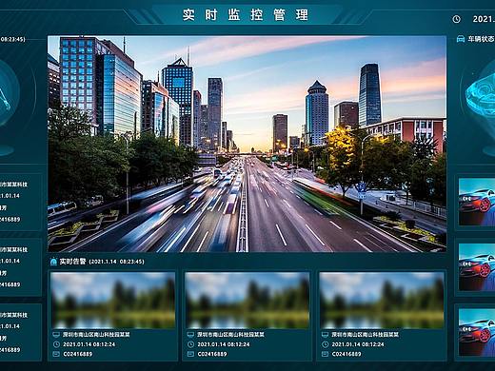Click C02416889 in the rightmost alarm card

click(346, 354)
